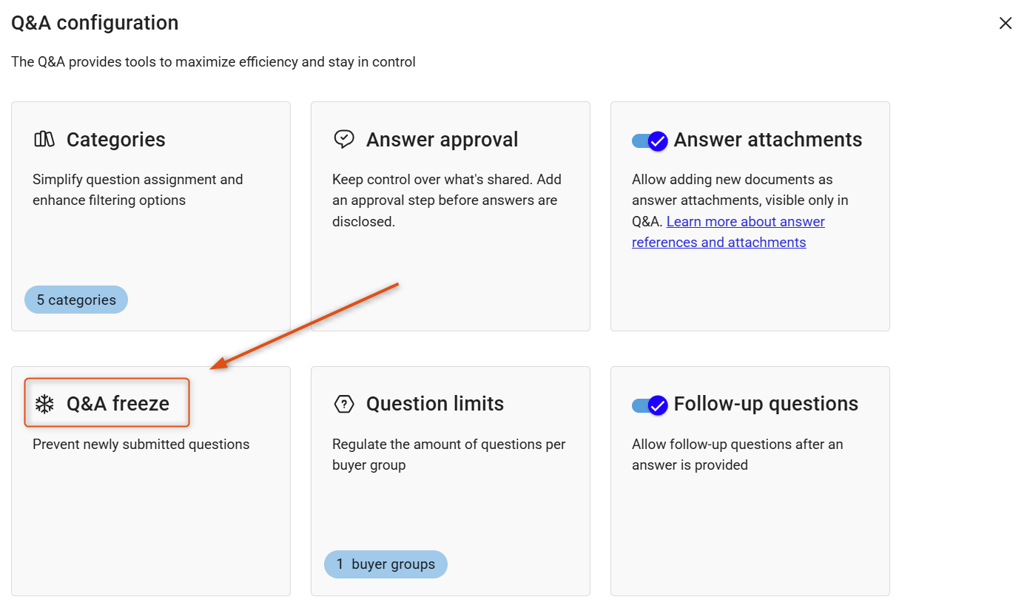Click the Regulate questions per buyer group text
The width and height of the screenshot is (1027, 611).
[x=449, y=455]
